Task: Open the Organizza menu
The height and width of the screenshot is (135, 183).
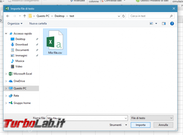Action: tap(15, 23)
